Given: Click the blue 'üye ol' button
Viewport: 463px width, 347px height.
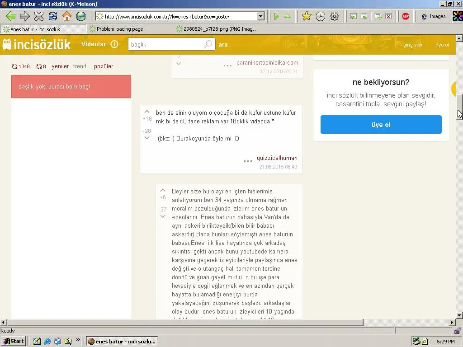Looking at the screenshot, I should (381, 125).
